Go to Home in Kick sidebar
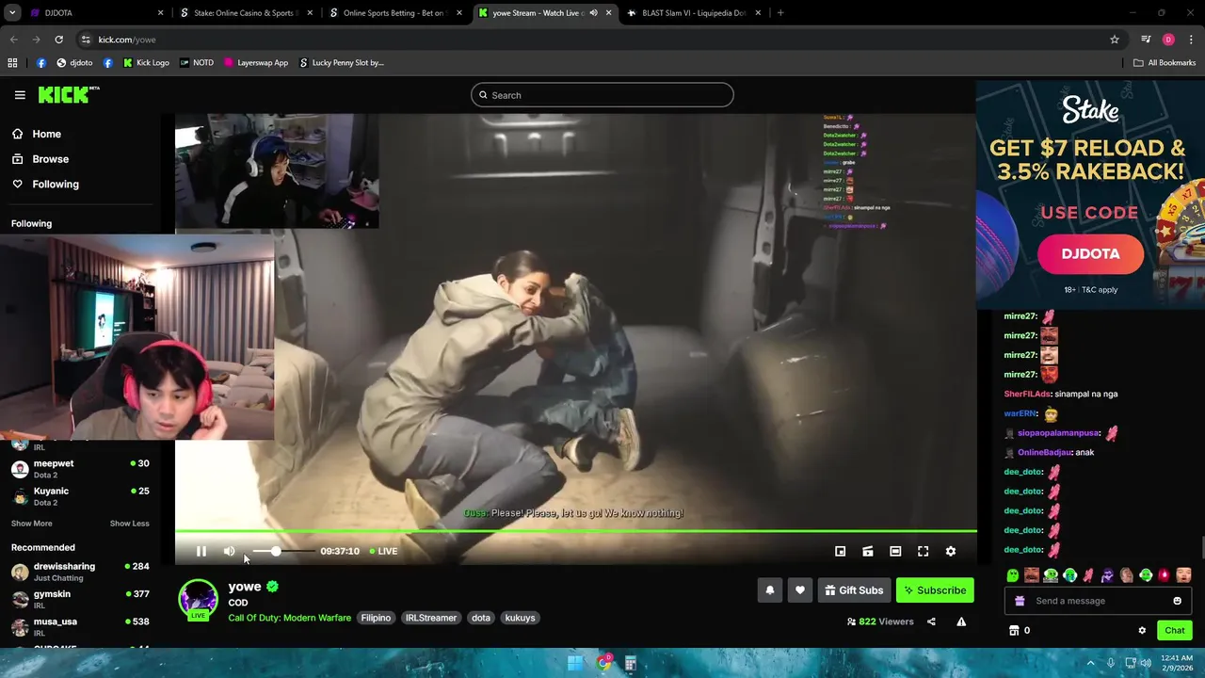 (x=37, y=134)
